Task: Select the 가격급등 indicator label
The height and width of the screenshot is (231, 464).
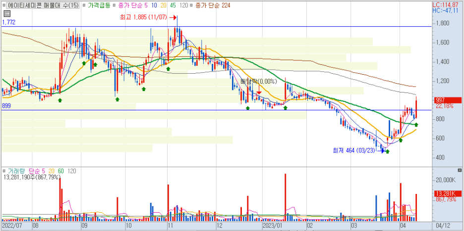Action: click(x=99, y=5)
